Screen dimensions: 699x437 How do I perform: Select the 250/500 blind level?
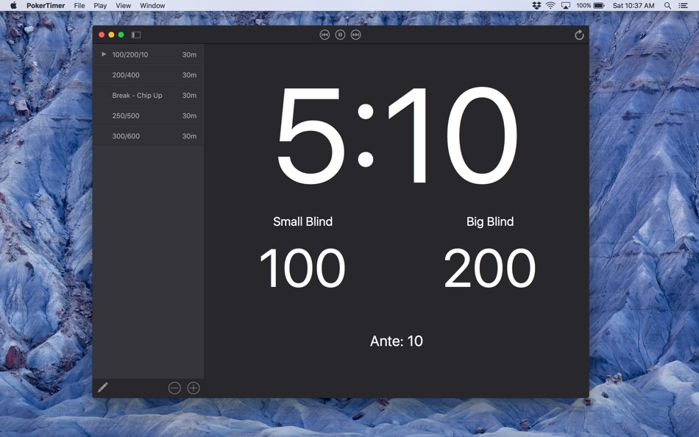(147, 116)
